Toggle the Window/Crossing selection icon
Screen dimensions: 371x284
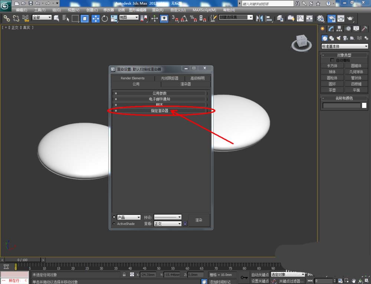[x=85, y=19]
